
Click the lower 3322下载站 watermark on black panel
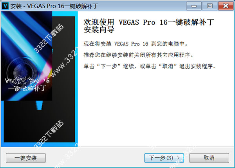(x=49, y=134)
